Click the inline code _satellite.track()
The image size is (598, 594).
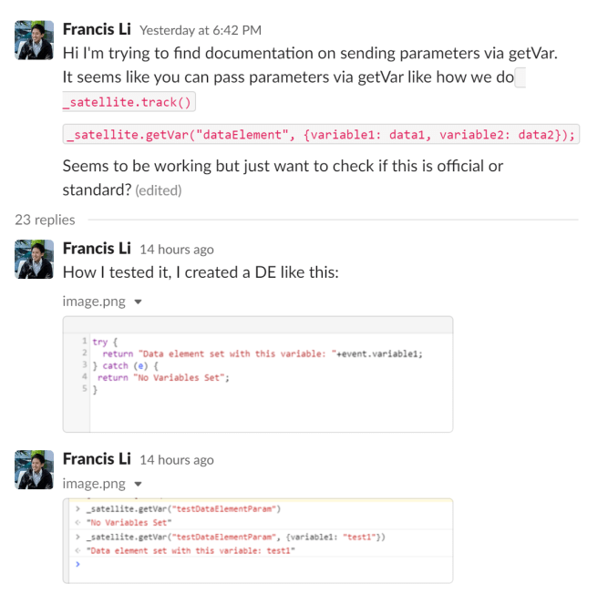pyautogui.click(x=129, y=103)
